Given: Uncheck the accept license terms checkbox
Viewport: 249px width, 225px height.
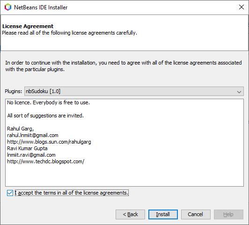Looking at the screenshot, I should (10, 193).
